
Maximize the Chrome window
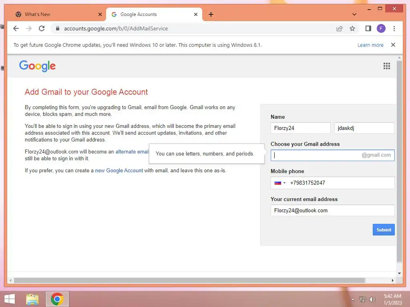[380, 9]
